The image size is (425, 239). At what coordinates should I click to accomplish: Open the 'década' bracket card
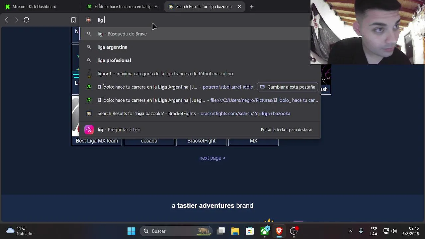(149, 141)
